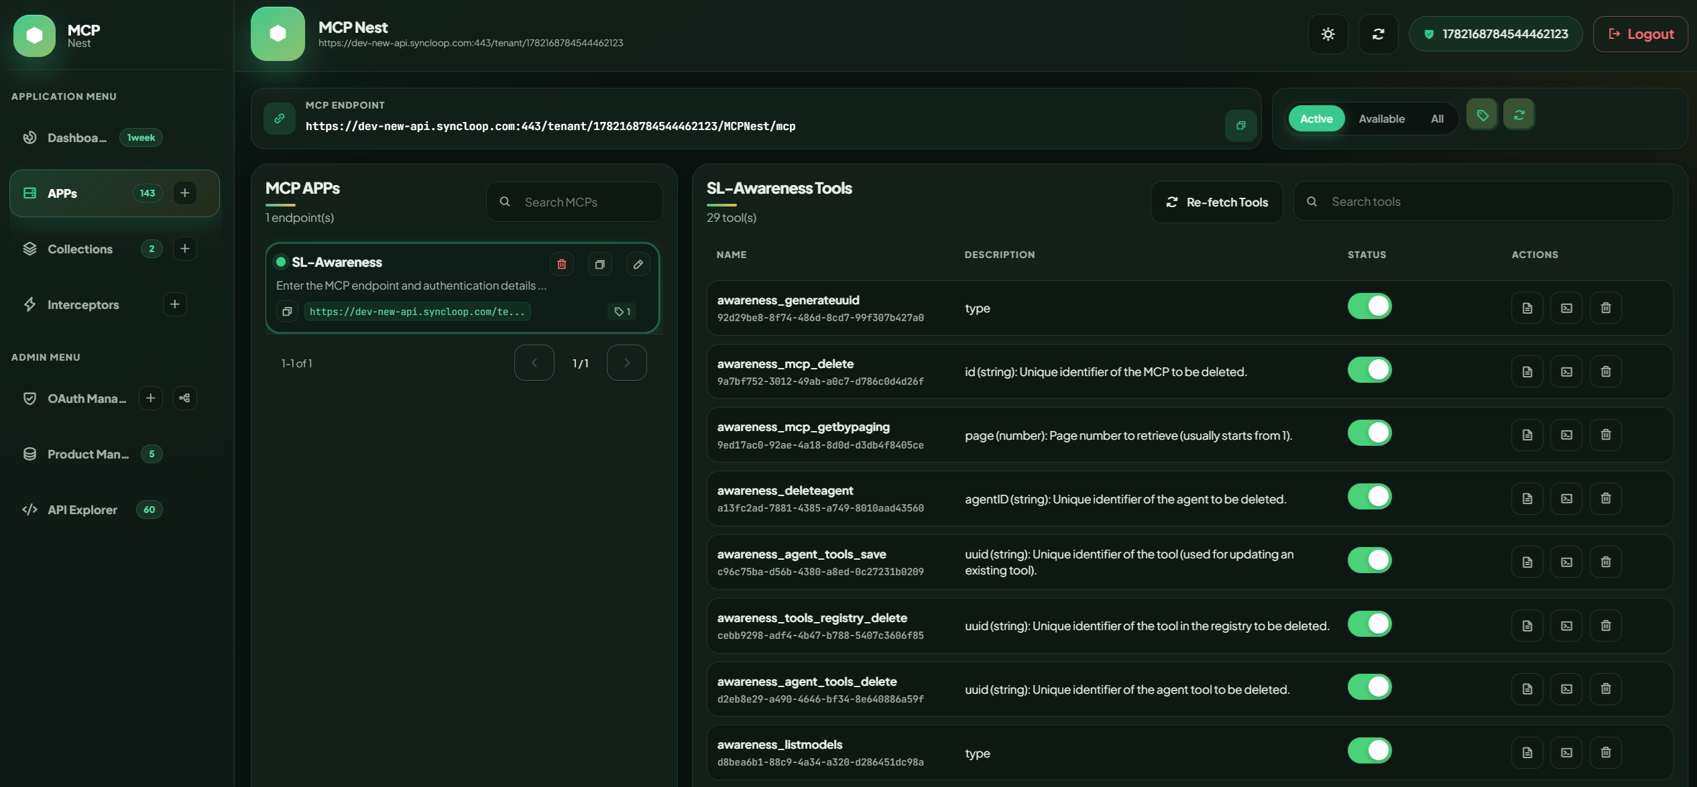The height and width of the screenshot is (787, 1697).
Task: Click tenant ID 1782168784544462123 badge
Action: 1496,34
